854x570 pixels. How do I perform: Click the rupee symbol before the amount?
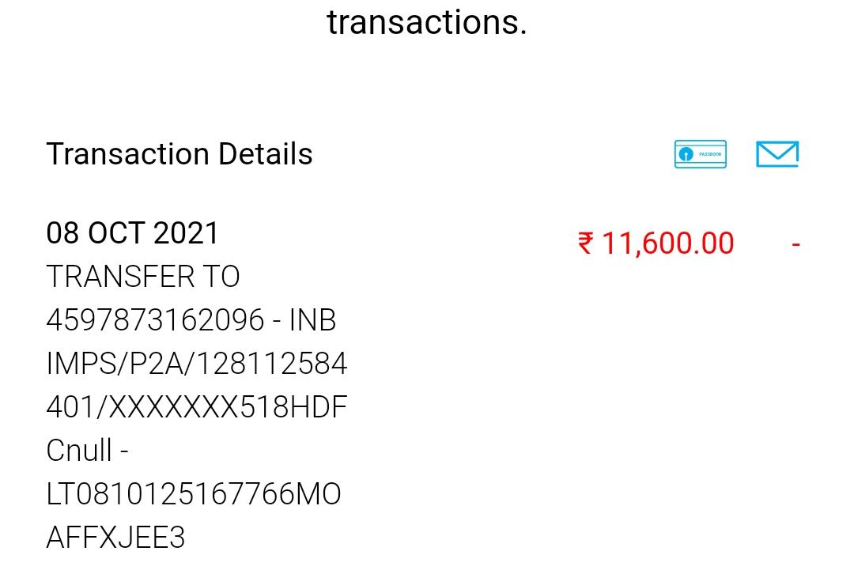tap(585, 243)
